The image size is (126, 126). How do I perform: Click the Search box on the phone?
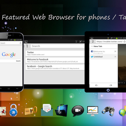click(x=10, y=43)
